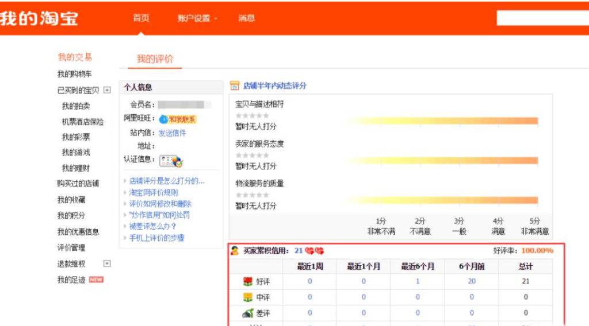Open 购买过的店铺 in the sidebar

click(78, 184)
